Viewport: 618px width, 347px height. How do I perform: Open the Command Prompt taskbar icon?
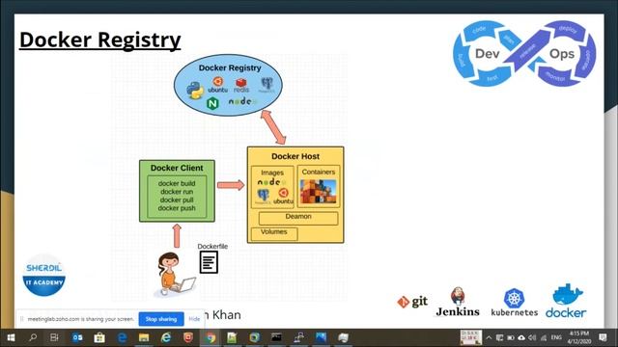pyautogui.click(x=277, y=337)
